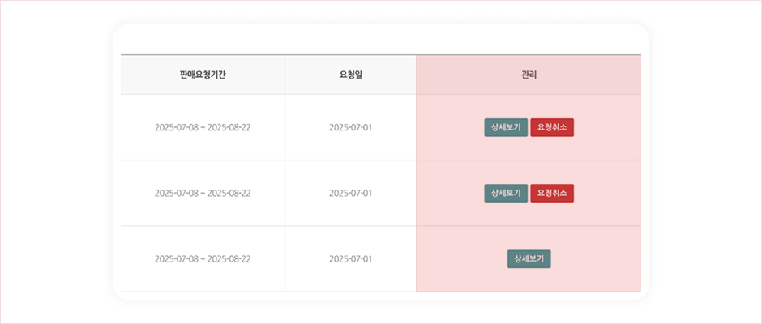Viewport: 762px width, 324px height.
Task: Select first row start date 2025-07-08
Action: click(x=176, y=127)
